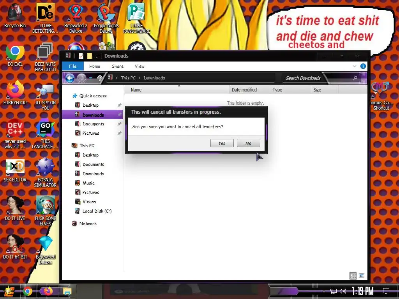Sort by Date modified column header
399x299 pixels.
pos(249,90)
